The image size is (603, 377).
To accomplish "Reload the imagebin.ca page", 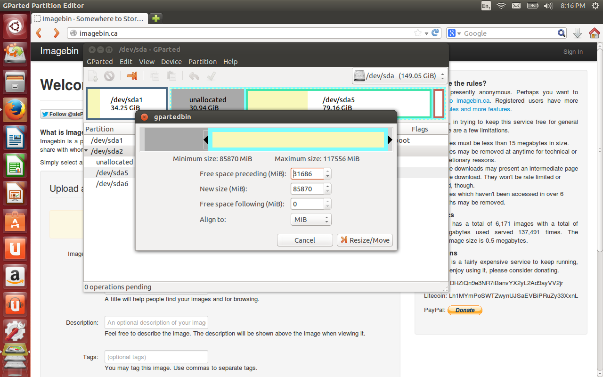I will (x=436, y=33).
